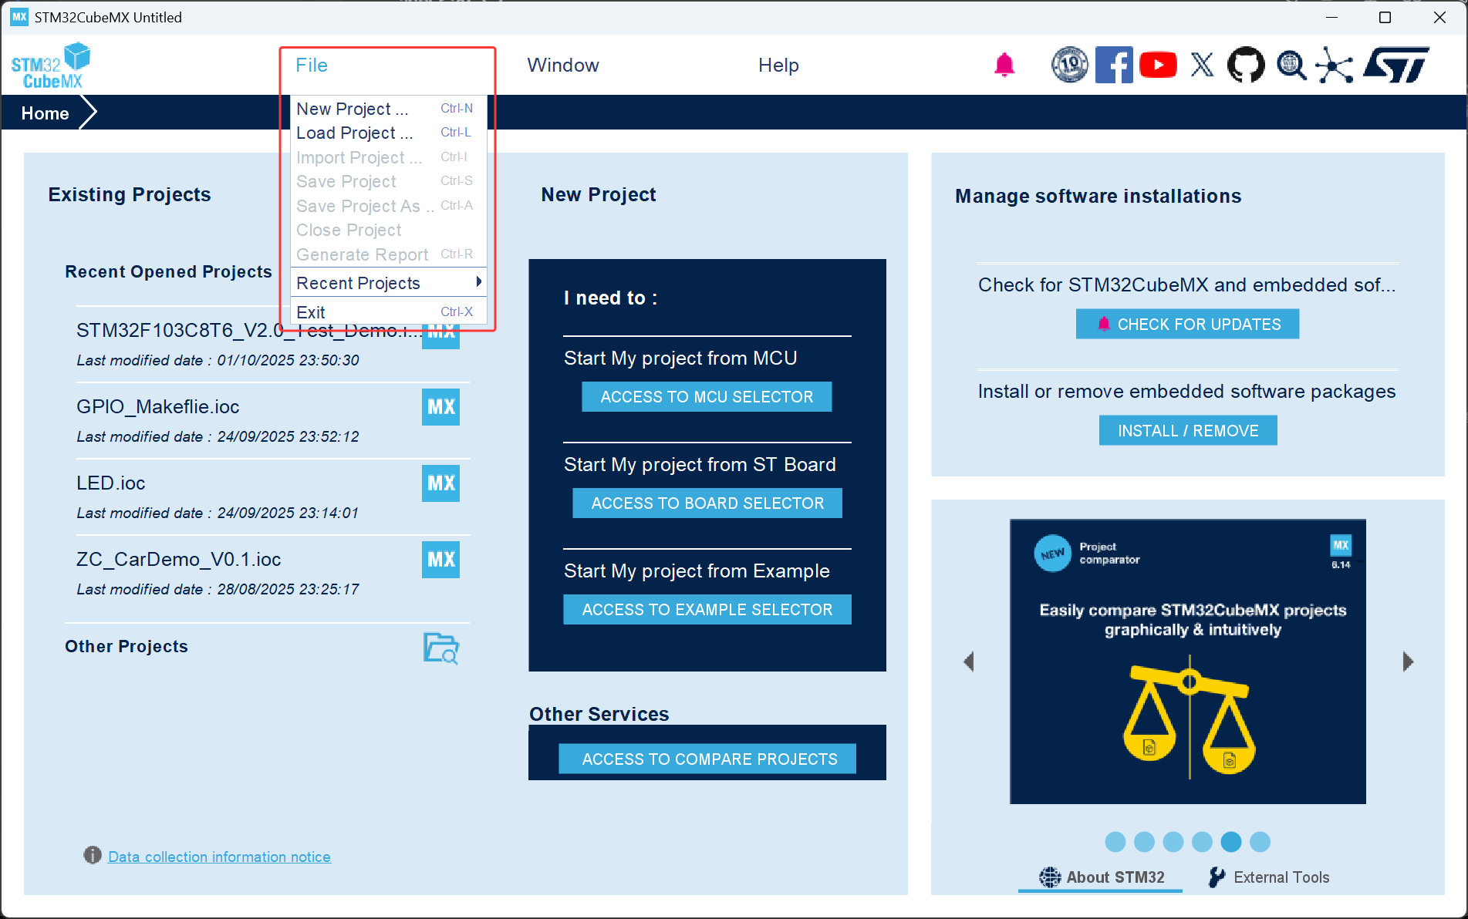Select fourth carousel page dot
The image size is (1468, 919).
[1202, 842]
